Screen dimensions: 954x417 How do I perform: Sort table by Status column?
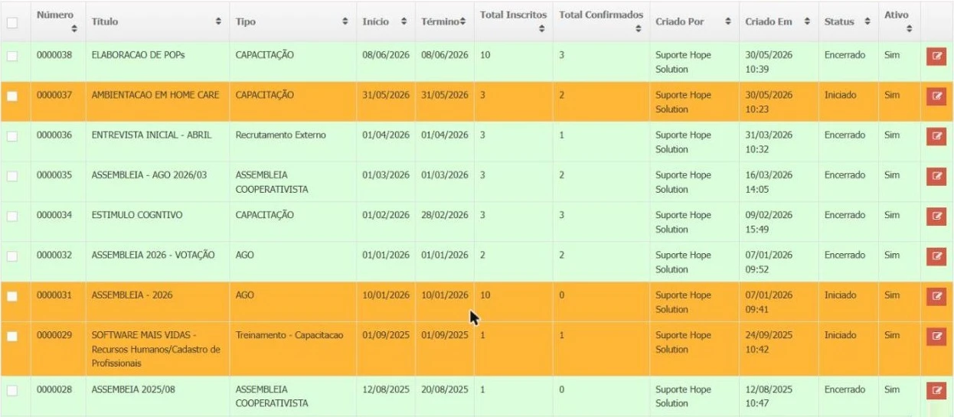tap(848, 21)
